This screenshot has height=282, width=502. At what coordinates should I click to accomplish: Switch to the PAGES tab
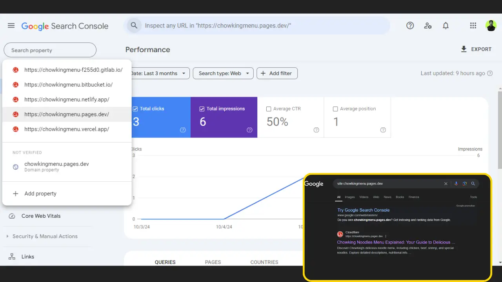(213, 262)
